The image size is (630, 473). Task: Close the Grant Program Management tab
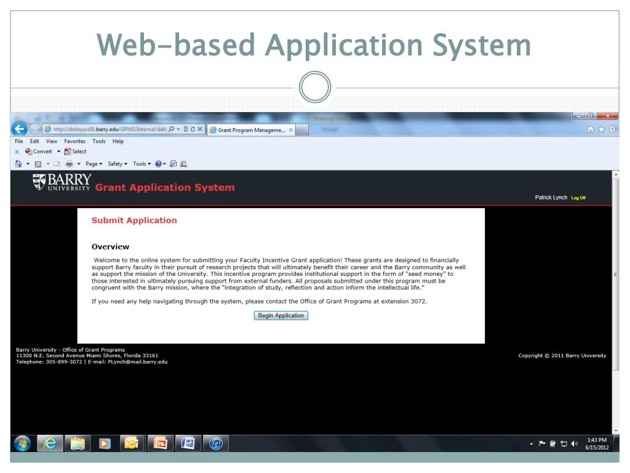291,130
